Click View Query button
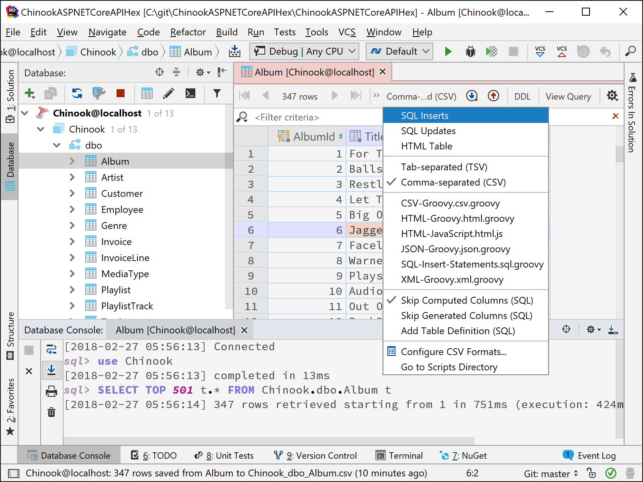The width and height of the screenshot is (643, 482). point(568,96)
